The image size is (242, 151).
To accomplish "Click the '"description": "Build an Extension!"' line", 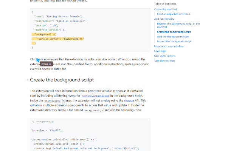I will [x=60, y=21].
